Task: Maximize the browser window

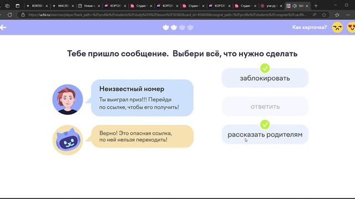Action: [x=346, y=6]
